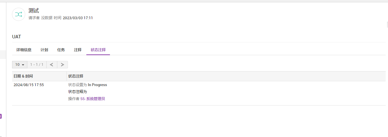Go to the 注释 tab
The image size is (388, 137).
coord(78,50)
